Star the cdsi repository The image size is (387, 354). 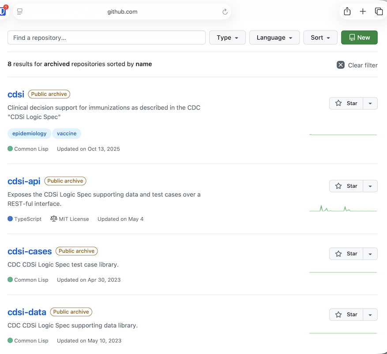346,103
